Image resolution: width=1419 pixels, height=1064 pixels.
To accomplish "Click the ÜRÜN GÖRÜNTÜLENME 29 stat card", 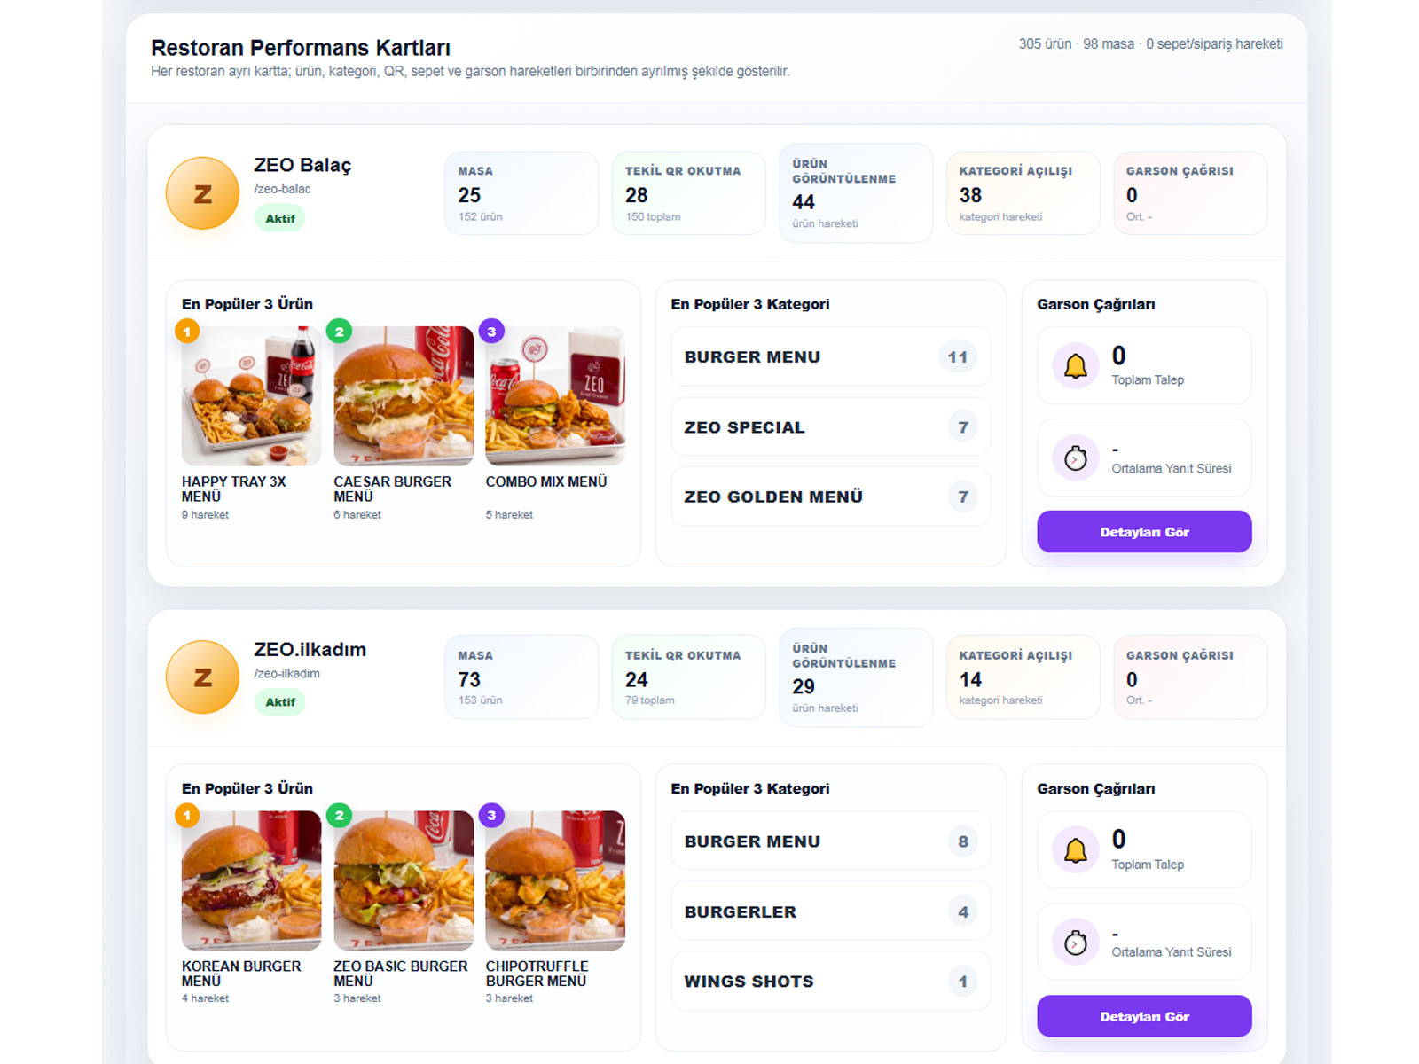I will pyautogui.click(x=856, y=677).
